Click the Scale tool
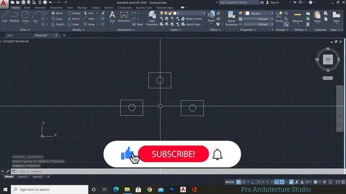346x194 pixels. 73,24
